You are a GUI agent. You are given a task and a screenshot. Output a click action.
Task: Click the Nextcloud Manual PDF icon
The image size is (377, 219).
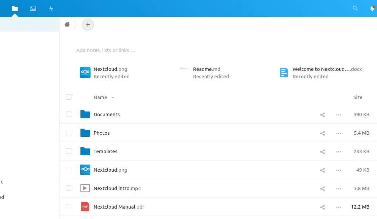tap(85, 207)
